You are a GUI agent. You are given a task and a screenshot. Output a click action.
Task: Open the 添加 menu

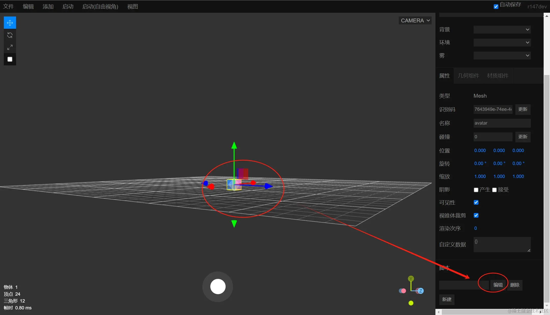[48, 7]
